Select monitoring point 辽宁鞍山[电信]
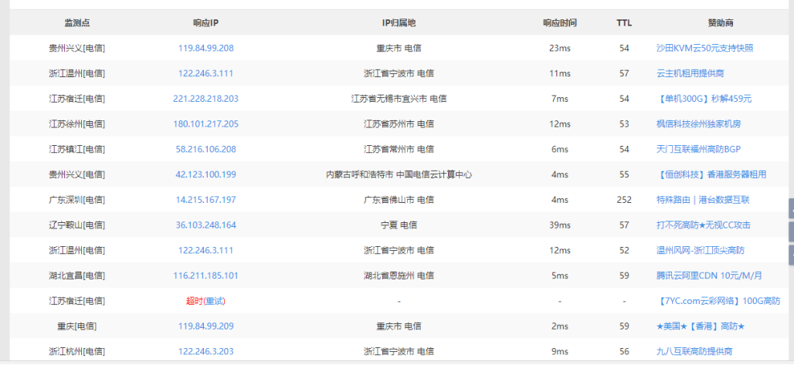The image size is (794, 365). click(77, 225)
